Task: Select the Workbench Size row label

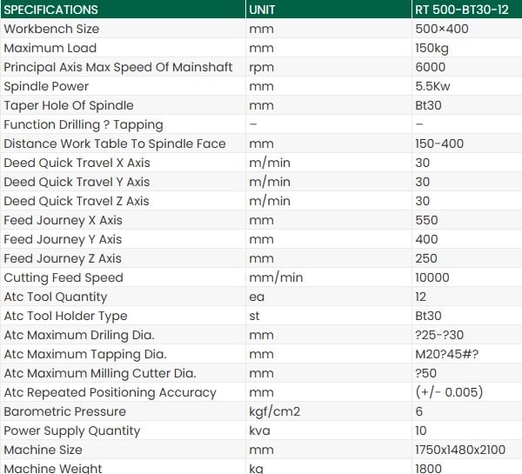Action: coord(51,29)
